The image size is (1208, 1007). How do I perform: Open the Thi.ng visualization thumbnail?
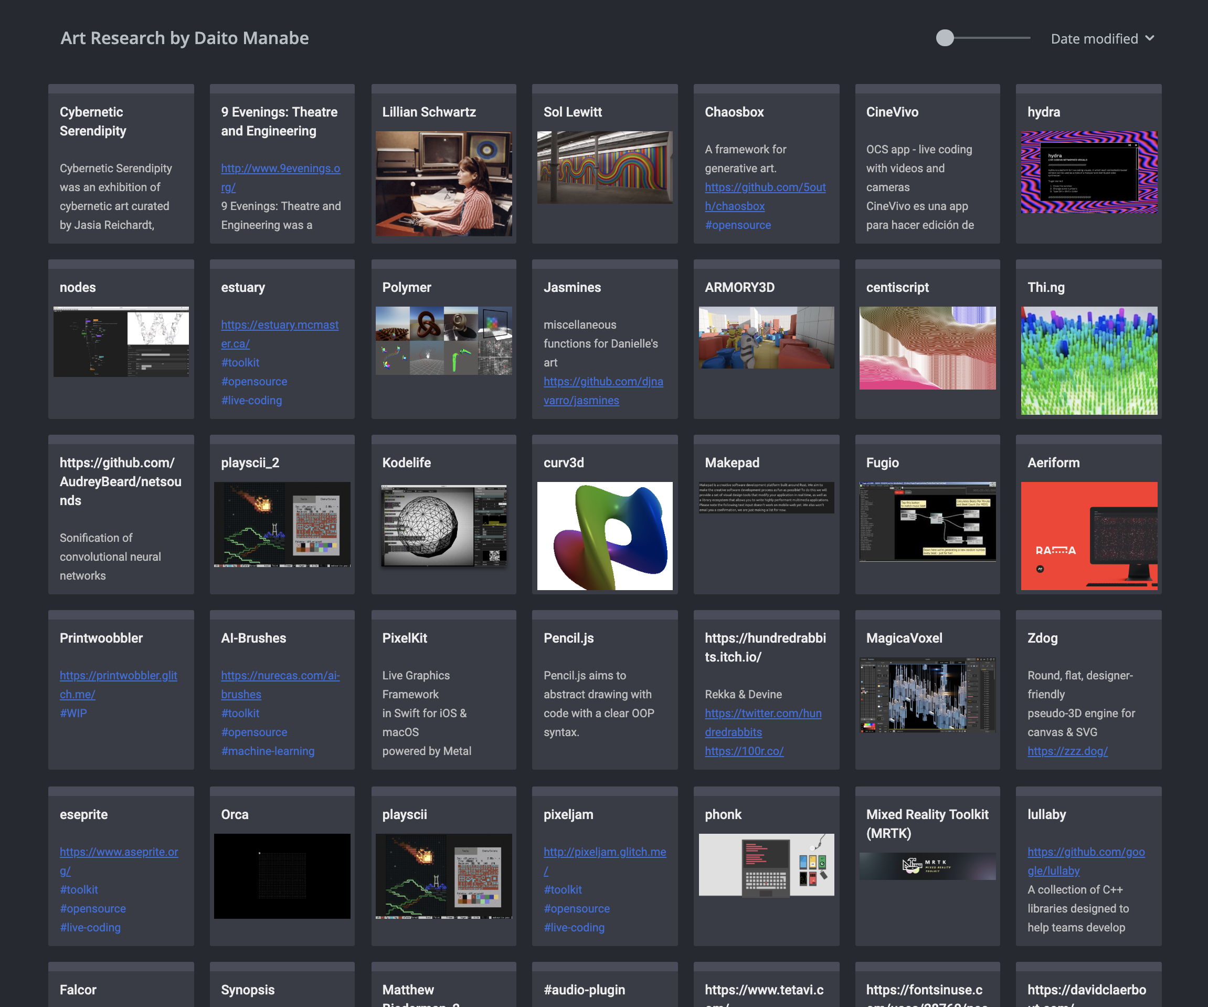point(1089,361)
